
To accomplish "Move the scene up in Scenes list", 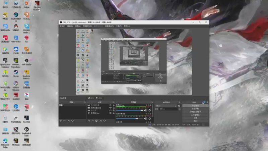I will click(69, 121).
